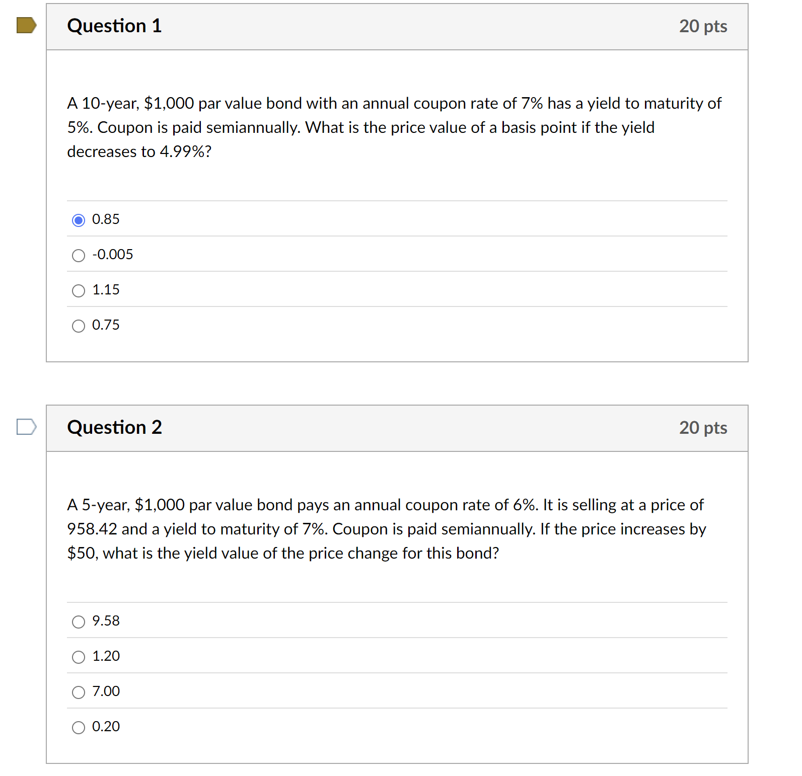This screenshot has width=802, height=776.
Task: Click the 20 pts label on Question 1
Action: (x=703, y=26)
